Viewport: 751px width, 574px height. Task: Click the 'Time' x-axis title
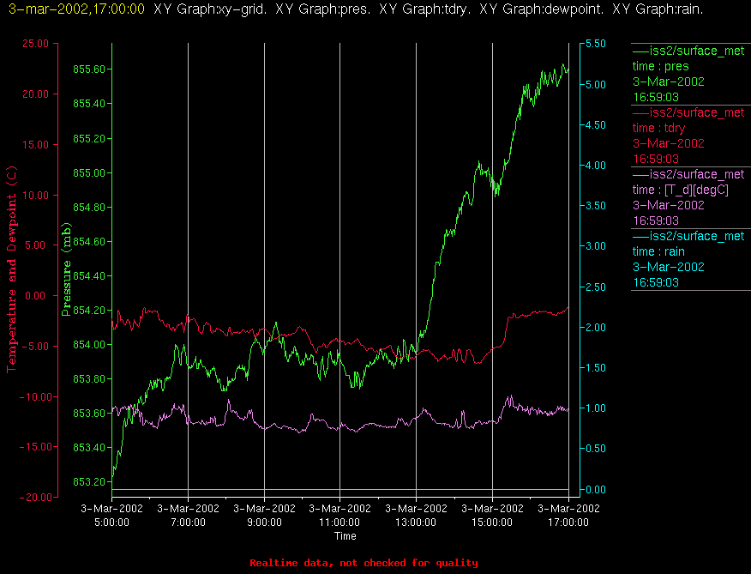coord(345,536)
